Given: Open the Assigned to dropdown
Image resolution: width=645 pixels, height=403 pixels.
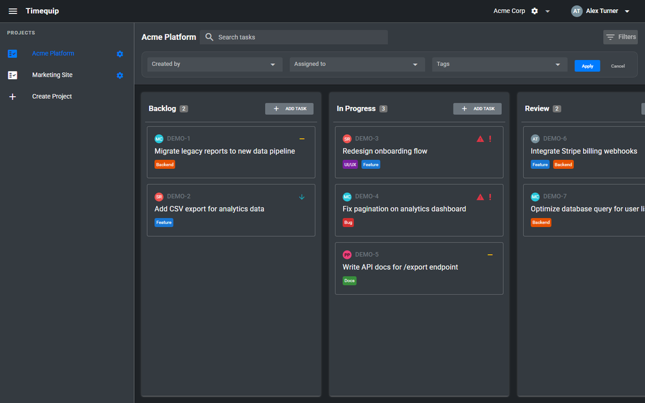Looking at the screenshot, I should pos(357,64).
